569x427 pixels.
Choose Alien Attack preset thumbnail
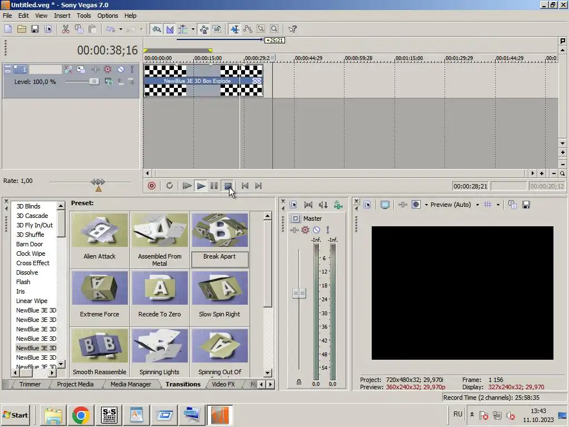[x=100, y=230]
